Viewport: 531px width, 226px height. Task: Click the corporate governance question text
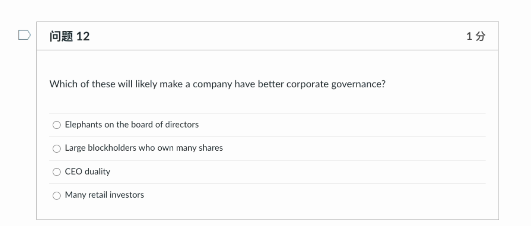217,84
